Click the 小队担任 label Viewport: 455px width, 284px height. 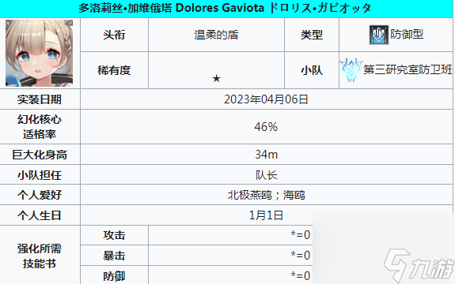40,175
